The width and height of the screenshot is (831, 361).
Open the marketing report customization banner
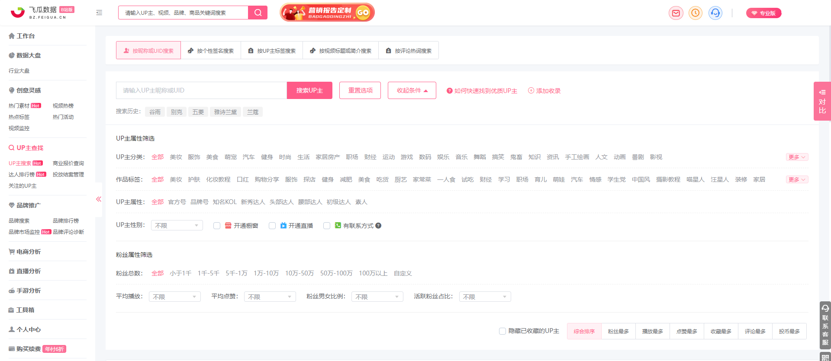tap(327, 13)
